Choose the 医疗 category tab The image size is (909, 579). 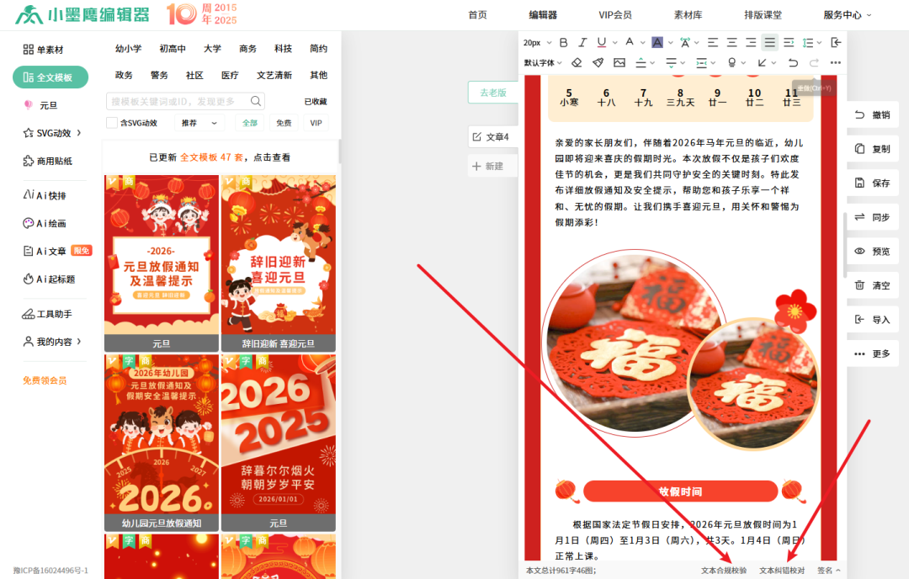[x=230, y=76]
